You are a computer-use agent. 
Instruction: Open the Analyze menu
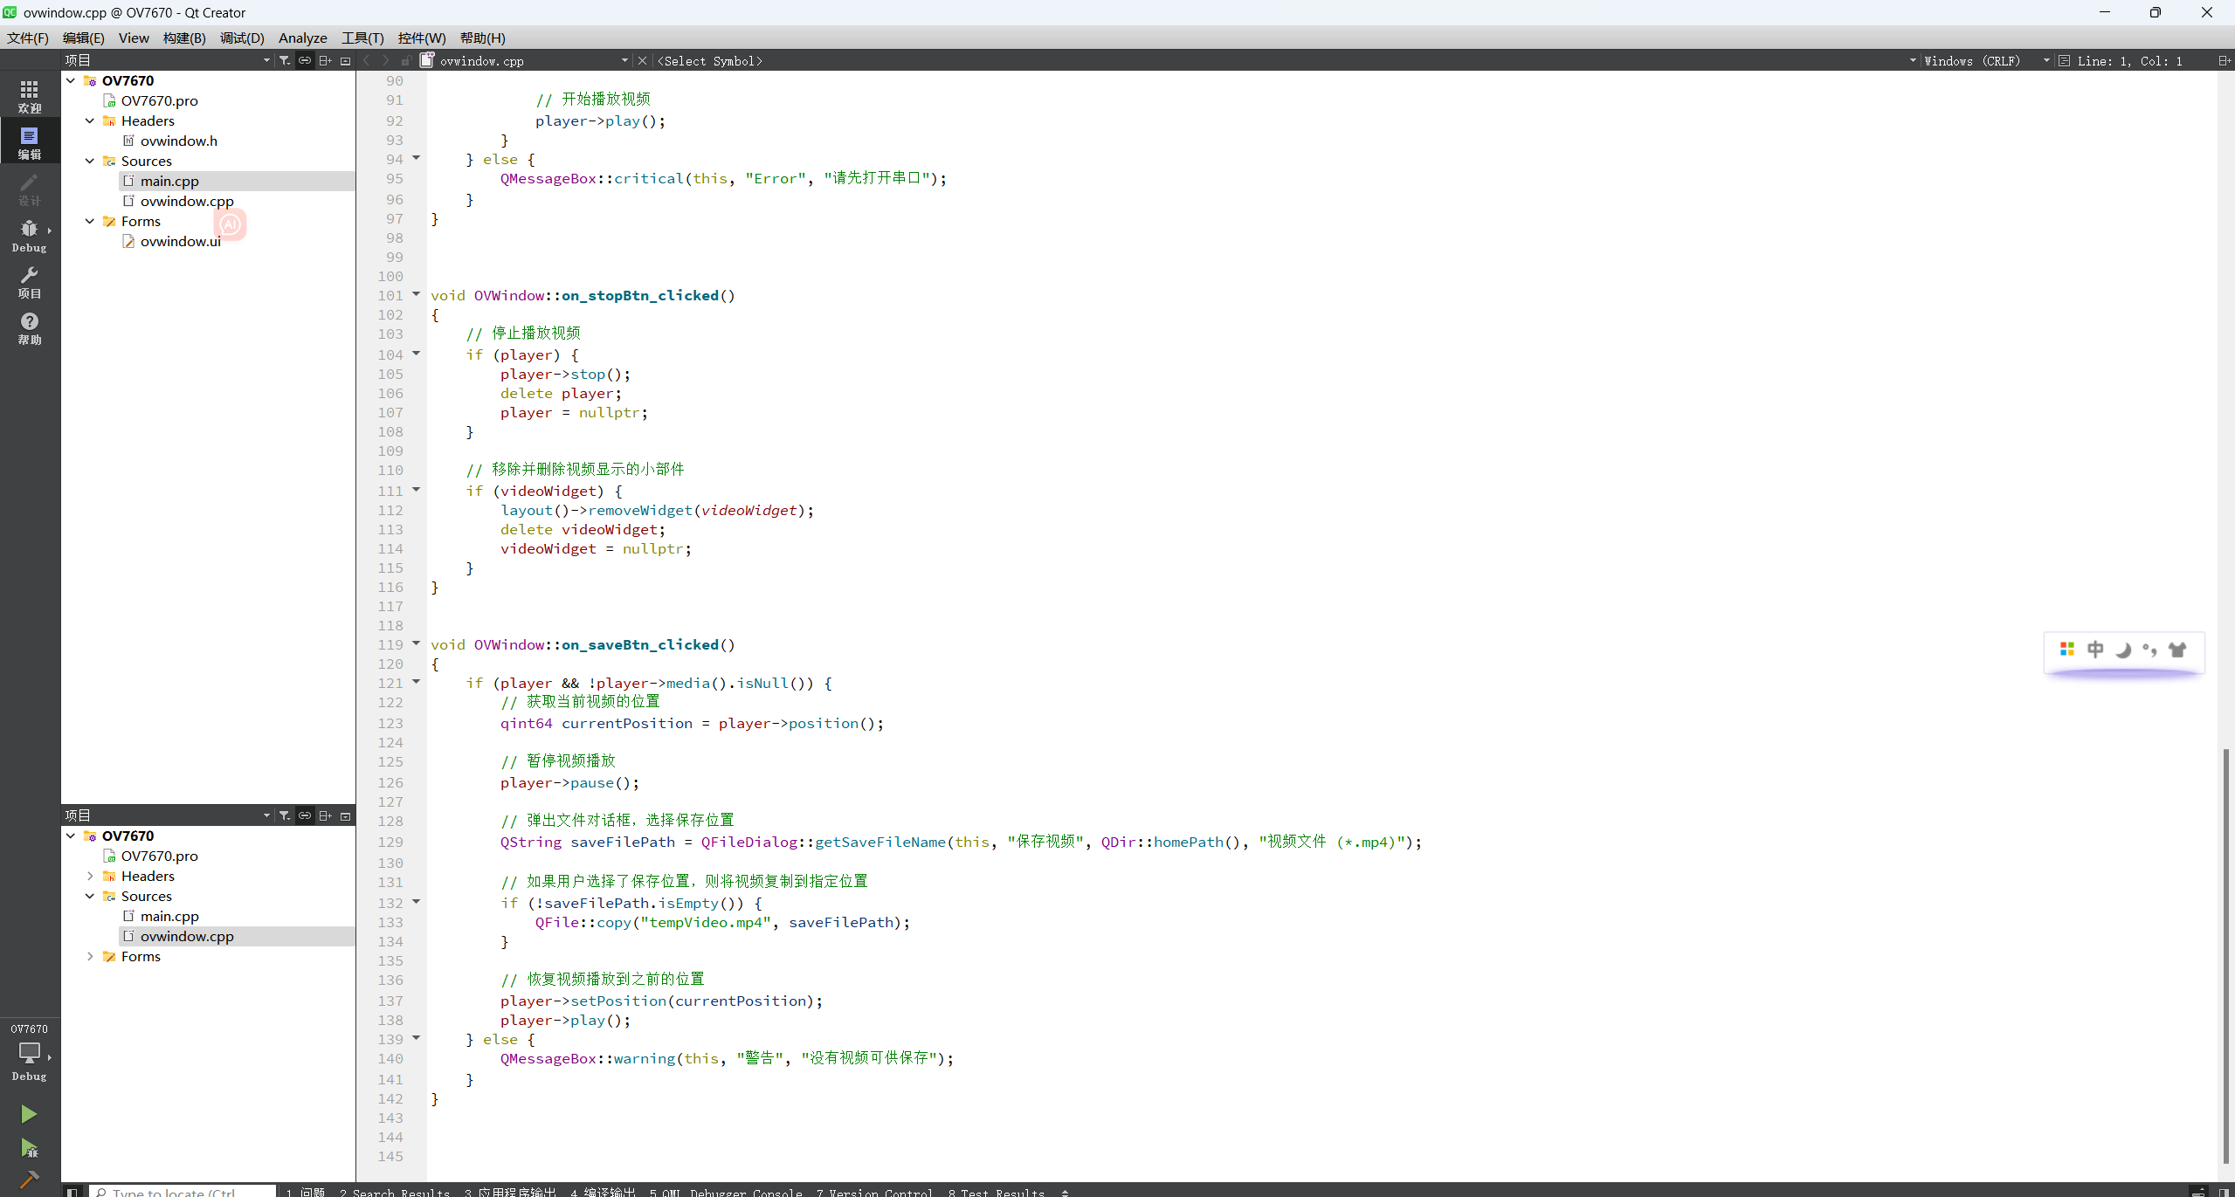(302, 38)
